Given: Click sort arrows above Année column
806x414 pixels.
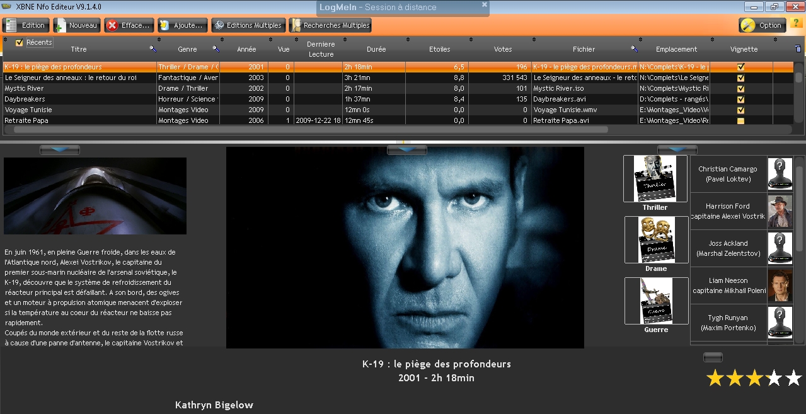Looking at the screenshot, I should [221, 39].
